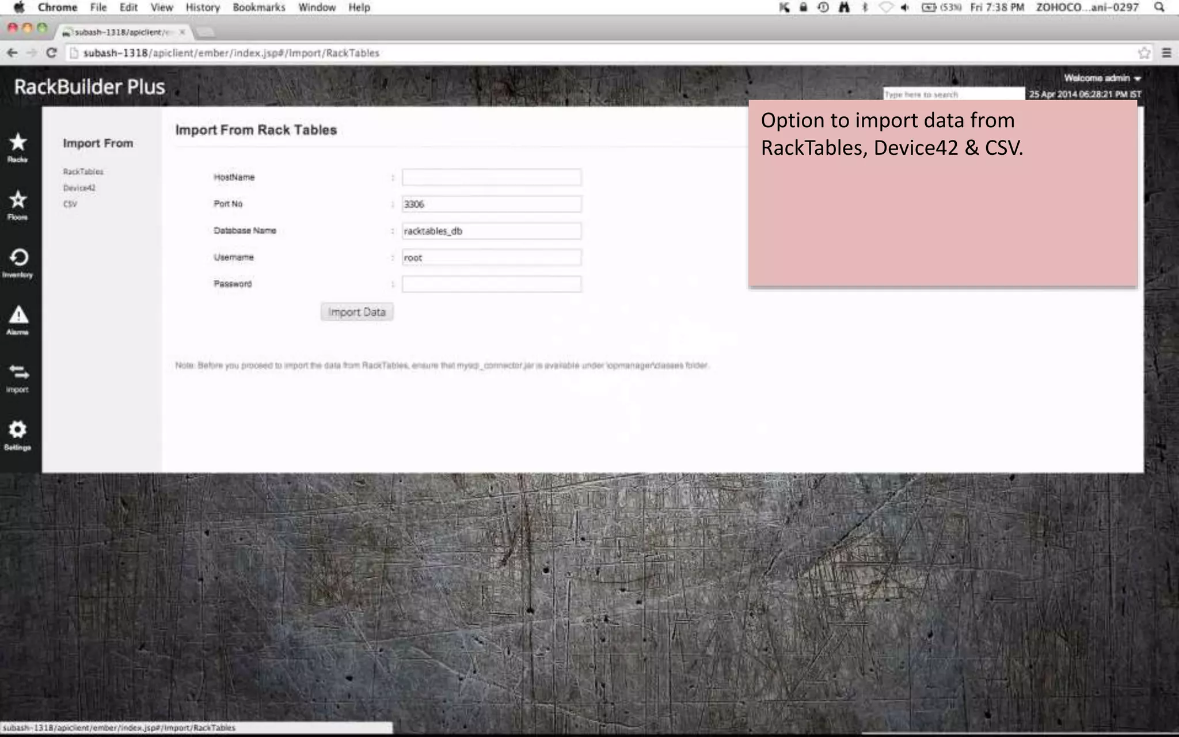Open the Racks section in sidebar
The height and width of the screenshot is (737, 1179).
point(18,147)
